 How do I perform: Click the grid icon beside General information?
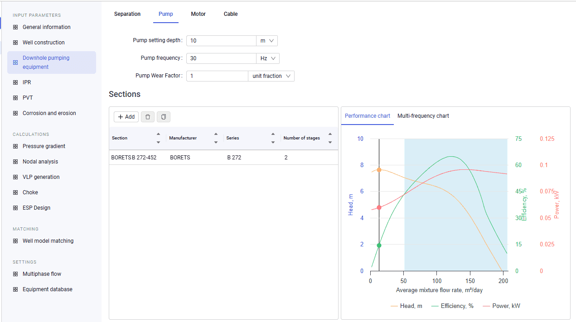[15, 27]
